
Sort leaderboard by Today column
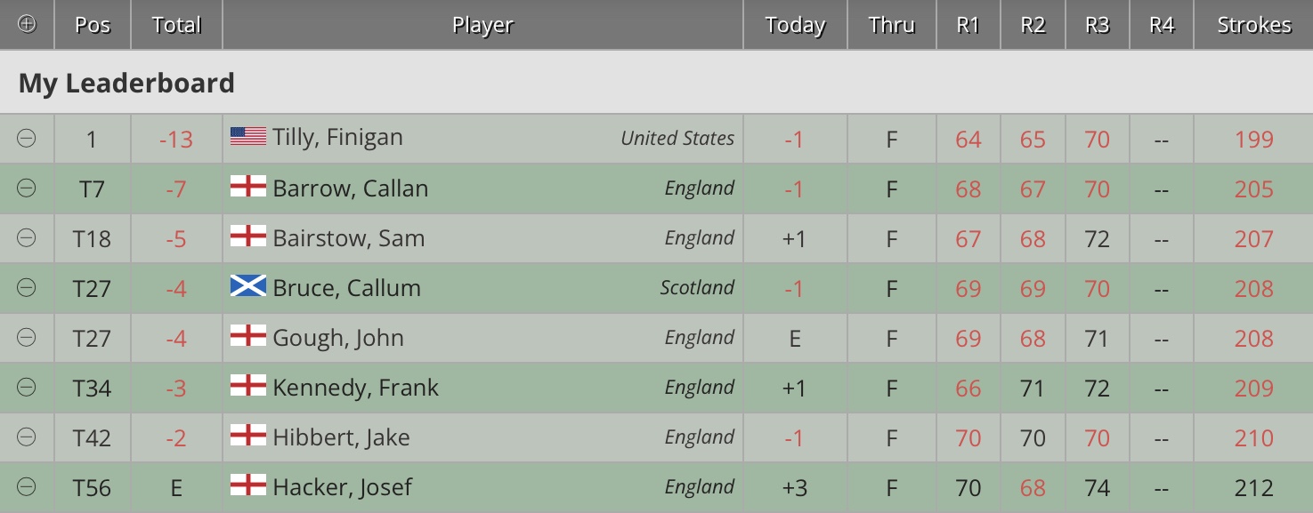click(x=795, y=25)
